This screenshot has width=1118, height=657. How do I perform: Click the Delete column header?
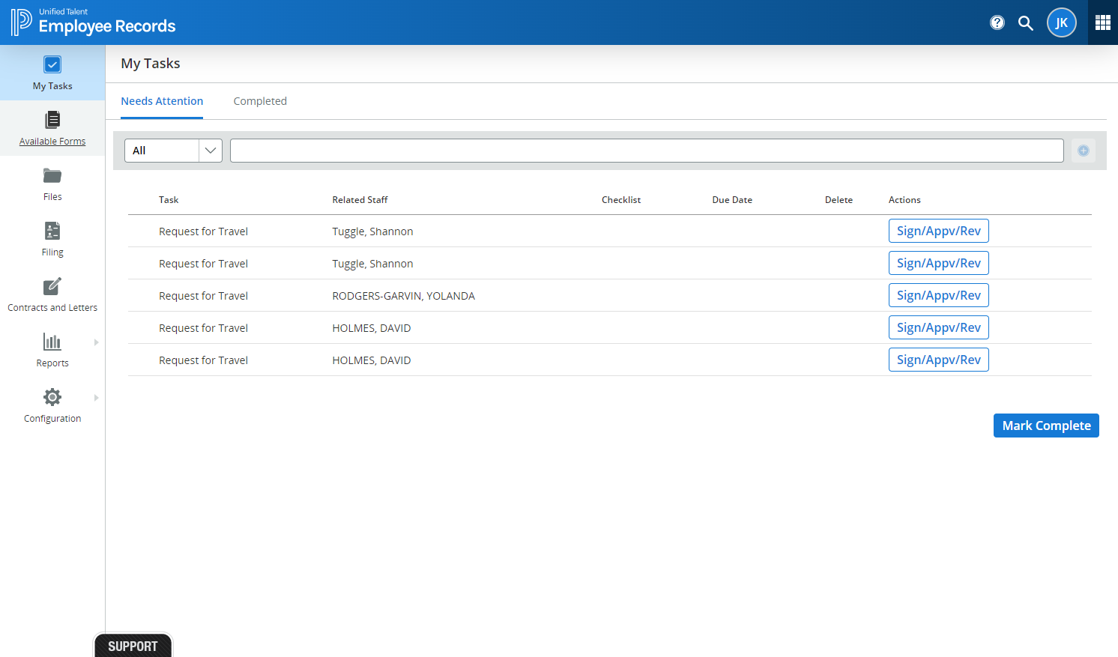click(x=839, y=200)
